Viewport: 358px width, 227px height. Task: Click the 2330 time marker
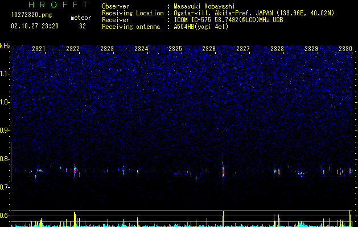click(x=345, y=48)
